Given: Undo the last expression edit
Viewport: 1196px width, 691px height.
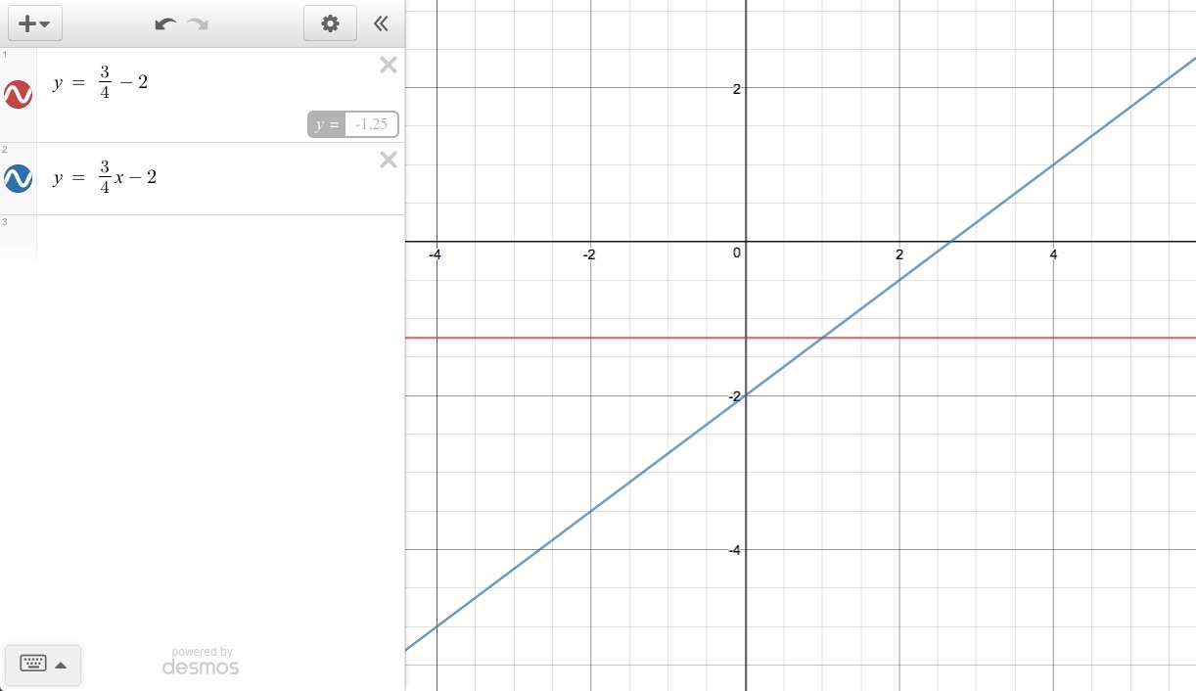Looking at the screenshot, I should tap(165, 23).
